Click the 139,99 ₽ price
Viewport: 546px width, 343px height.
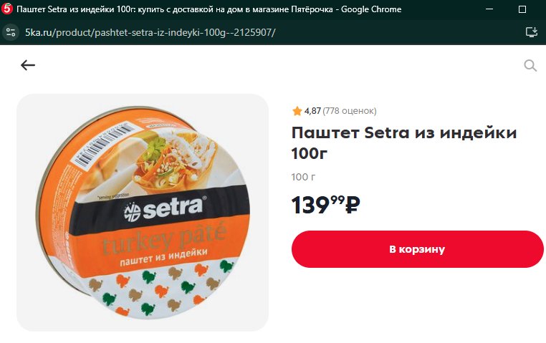pyautogui.click(x=325, y=205)
